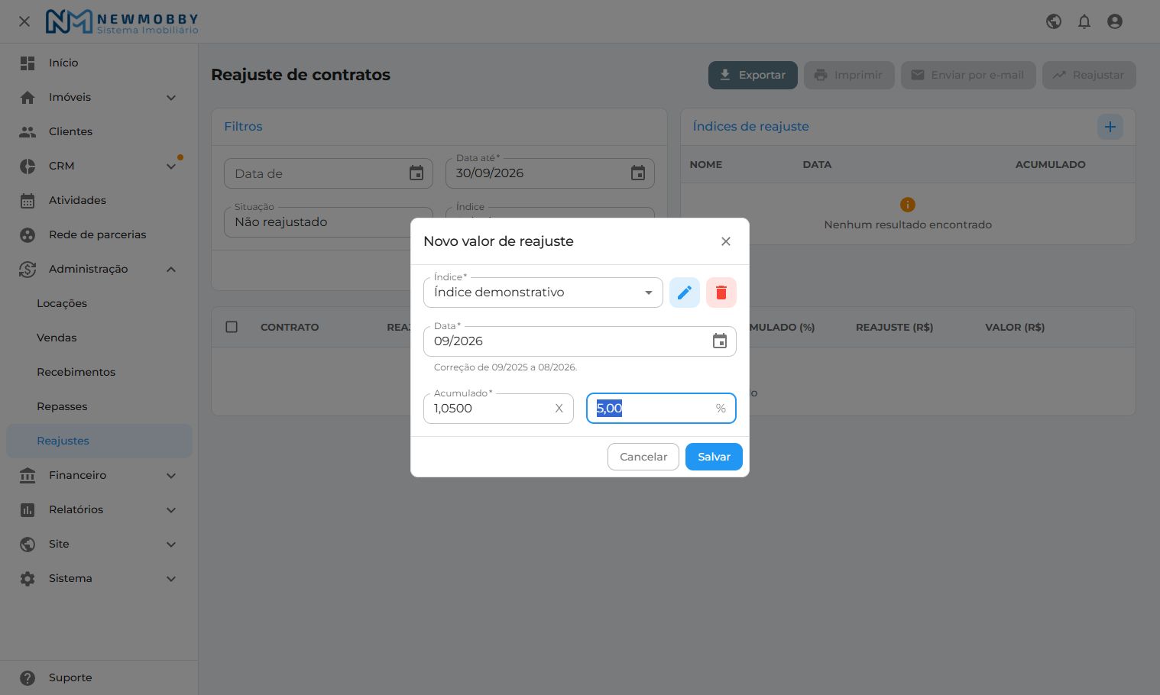Open Atividades in the sidebar
Screen dimensions: 1160x695
99,200
